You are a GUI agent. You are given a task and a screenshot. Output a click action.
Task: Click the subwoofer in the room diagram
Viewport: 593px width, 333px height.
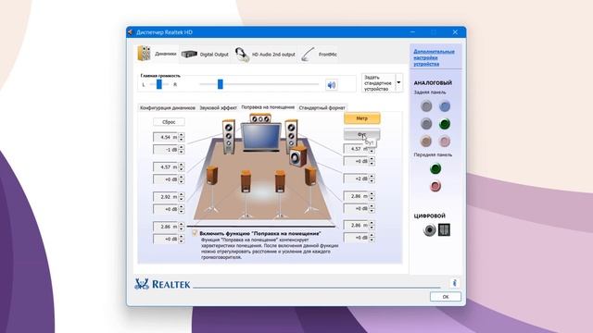(298, 156)
